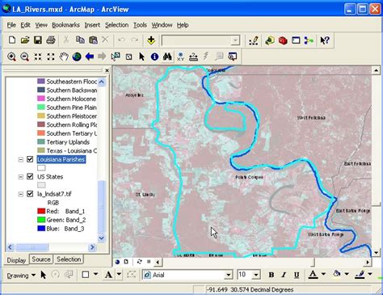Launch ArcCatalog
This screenshot has width=383, height=295.
click(270, 40)
